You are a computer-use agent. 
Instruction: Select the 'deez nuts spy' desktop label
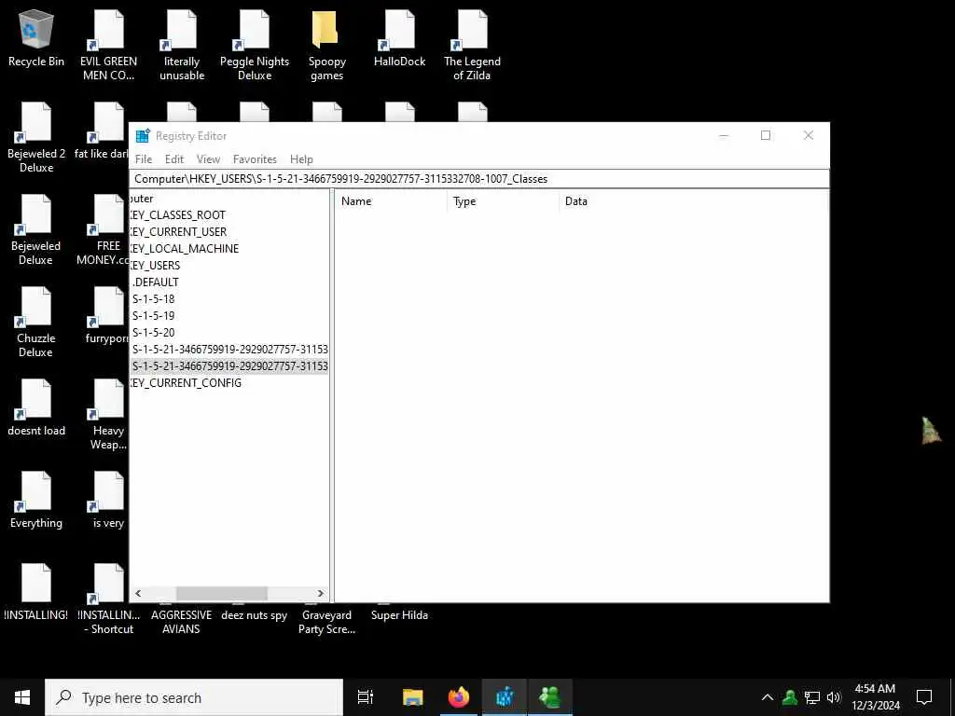tap(254, 615)
